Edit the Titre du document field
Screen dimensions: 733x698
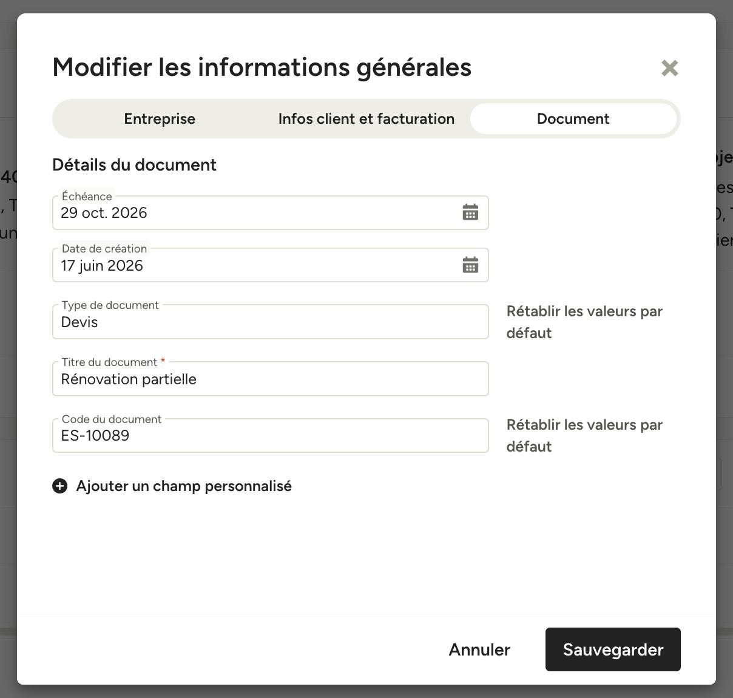271,379
